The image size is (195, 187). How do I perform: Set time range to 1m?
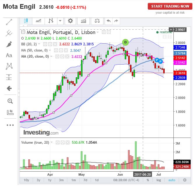point(73,180)
